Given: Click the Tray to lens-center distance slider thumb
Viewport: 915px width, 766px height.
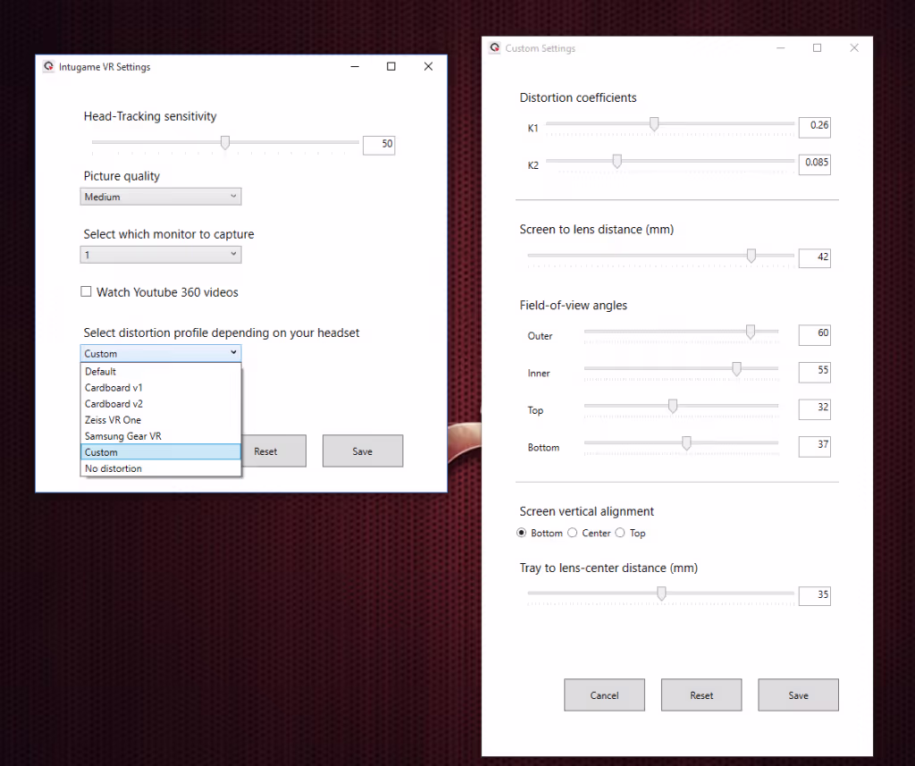Looking at the screenshot, I should click(x=661, y=593).
